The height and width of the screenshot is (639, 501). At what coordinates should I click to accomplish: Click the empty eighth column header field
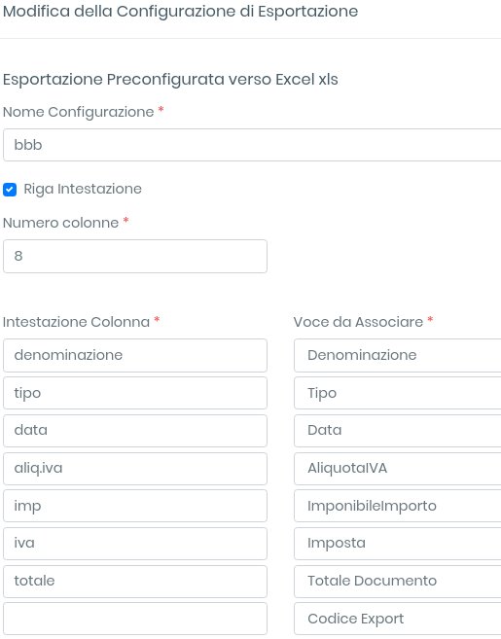pyautogui.click(x=135, y=619)
